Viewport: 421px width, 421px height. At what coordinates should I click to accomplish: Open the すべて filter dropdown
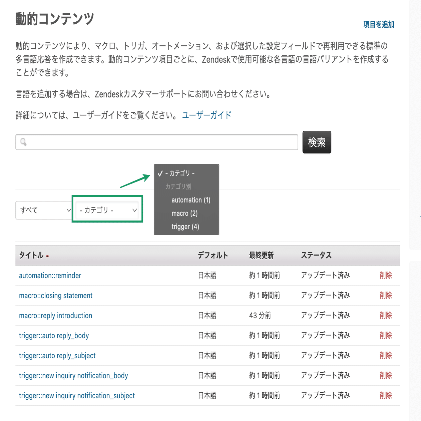click(43, 210)
